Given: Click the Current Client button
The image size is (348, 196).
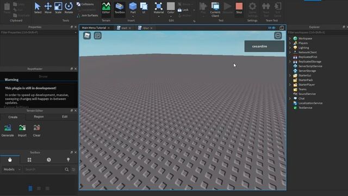Looking at the screenshot, I should click(215, 10).
